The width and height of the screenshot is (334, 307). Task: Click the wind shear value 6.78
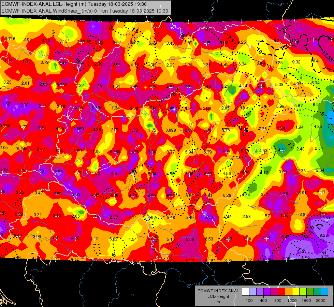click(x=227, y=152)
